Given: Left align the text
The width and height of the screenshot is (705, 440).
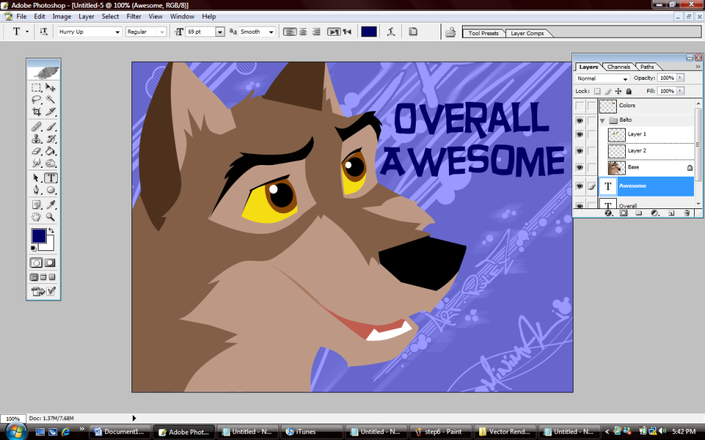Looking at the screenshot, I should click(290, 32).
